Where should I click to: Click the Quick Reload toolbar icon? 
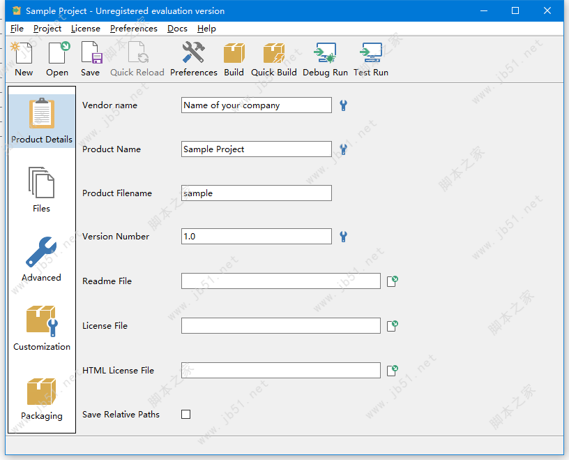pos(137,59)
